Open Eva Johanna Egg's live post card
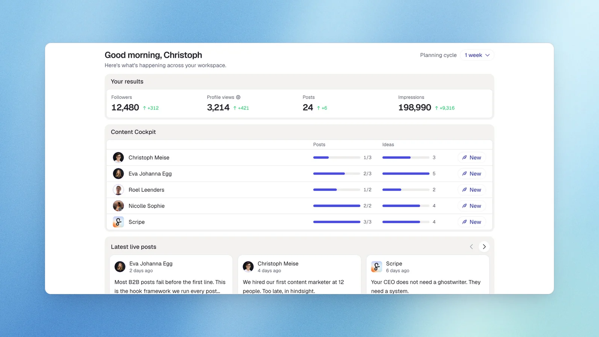Screen dimensions: 599x337 171,275
